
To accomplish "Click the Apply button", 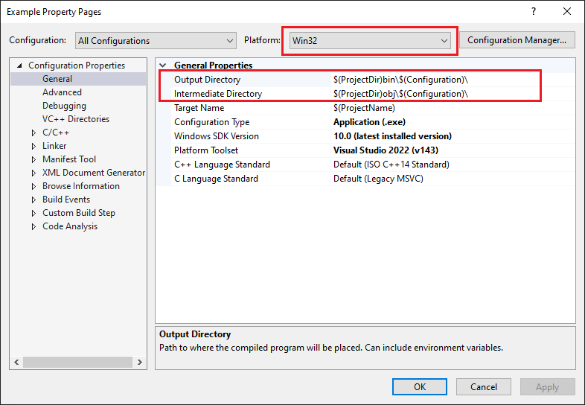I will click(x=548, y=386).
